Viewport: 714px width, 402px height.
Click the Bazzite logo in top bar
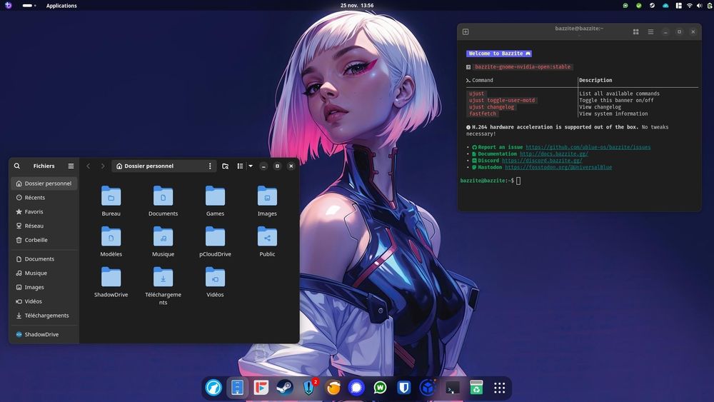pos(8,6)
